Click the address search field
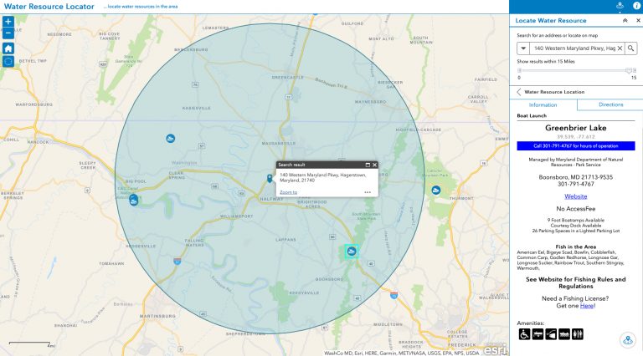This screenshot has height=356, width=643. coord(573,48)
